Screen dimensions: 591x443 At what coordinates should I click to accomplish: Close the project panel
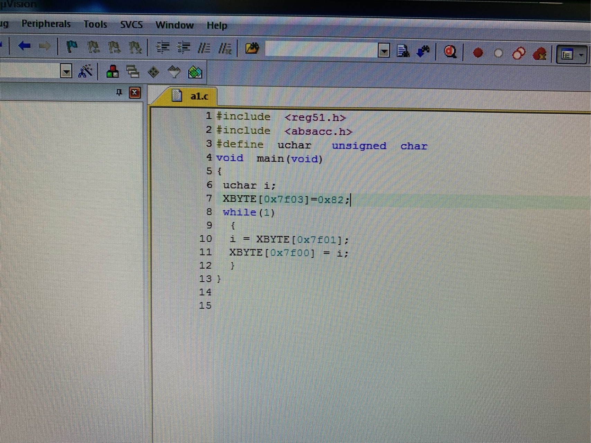click(134, 92)
